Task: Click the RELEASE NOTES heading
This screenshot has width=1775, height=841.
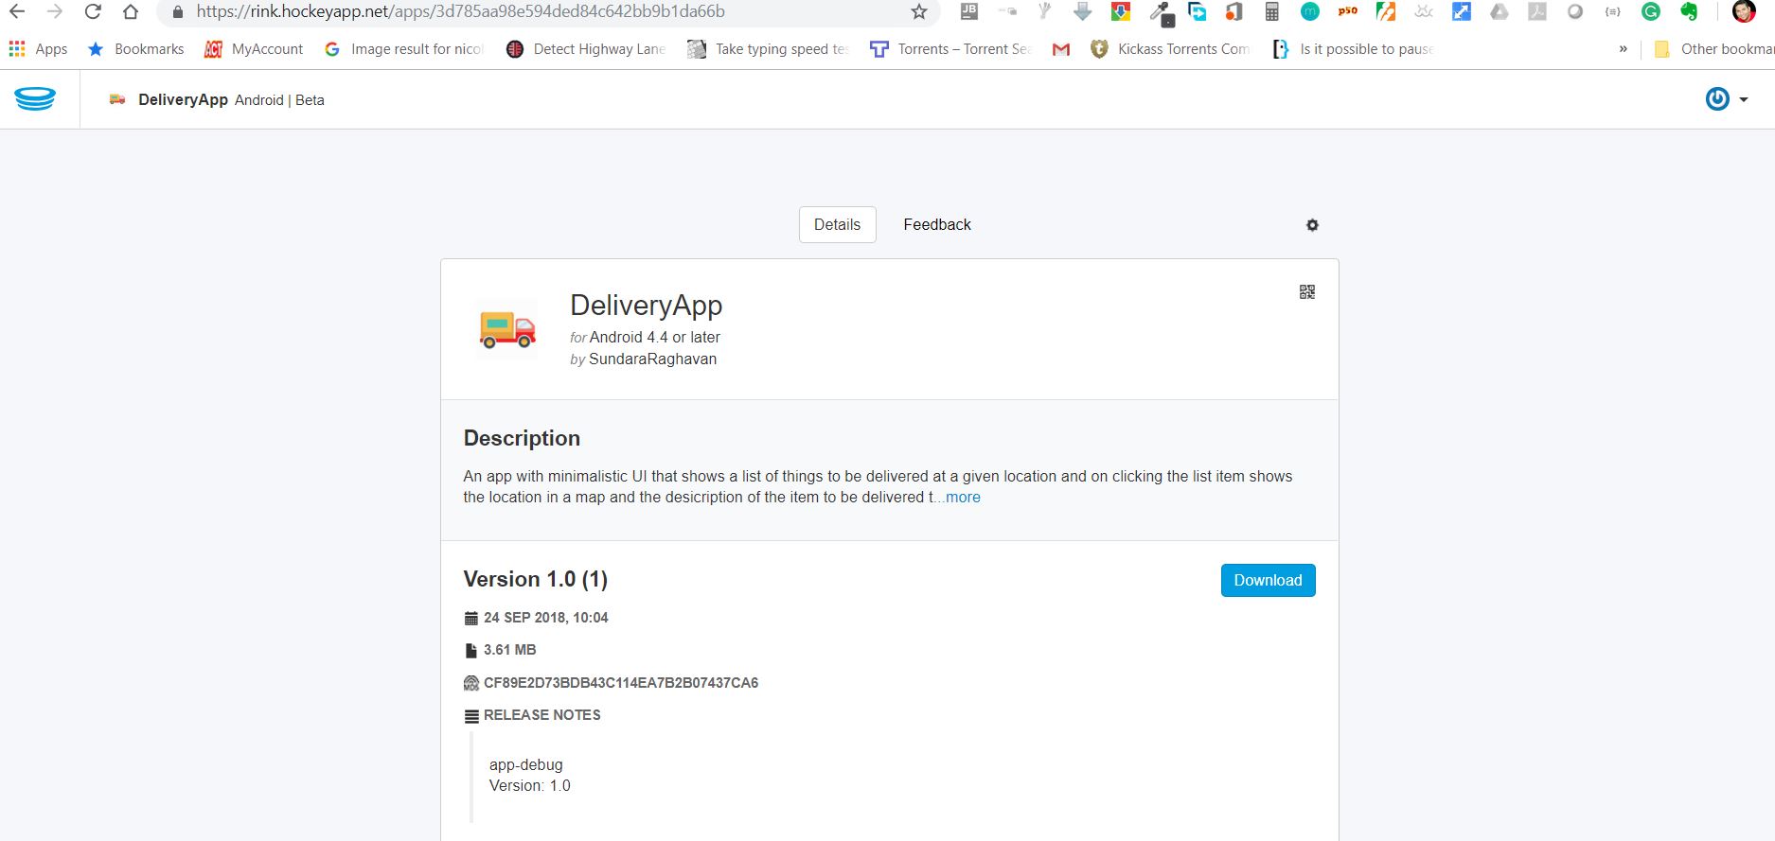Action: coord(542,715)
